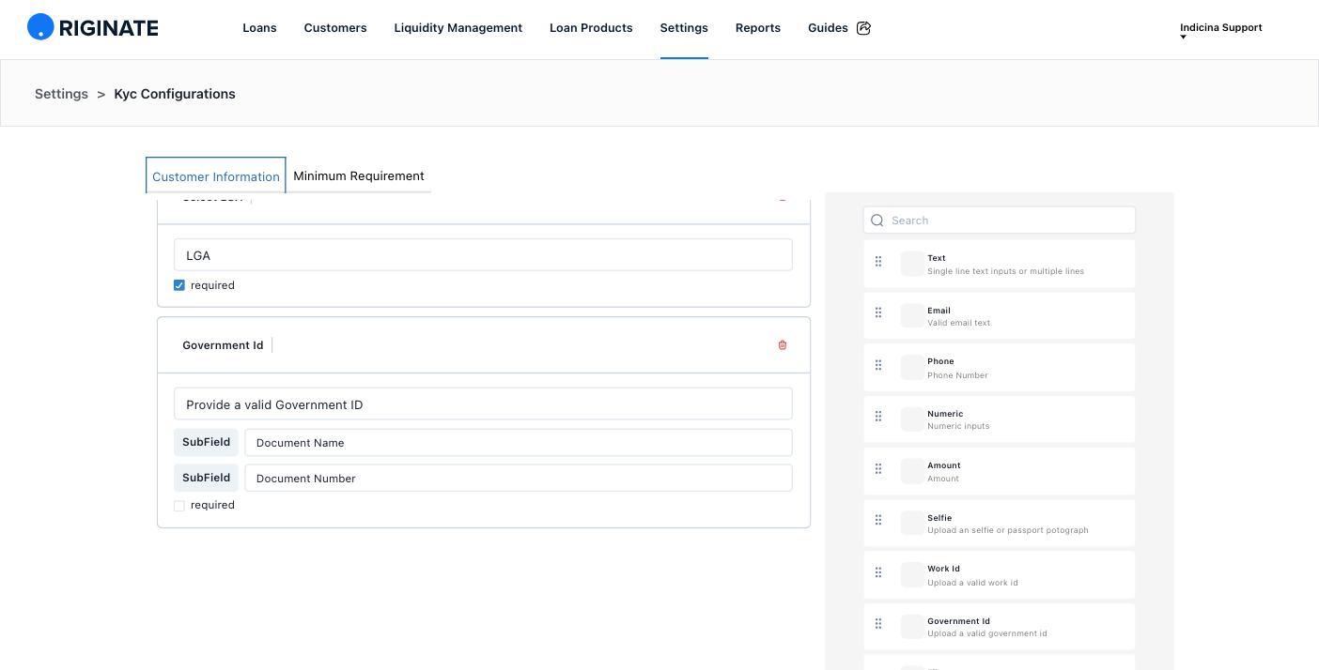Open the Reports menu
Screen dimensions: 1319x670
(x=758, y=28)
